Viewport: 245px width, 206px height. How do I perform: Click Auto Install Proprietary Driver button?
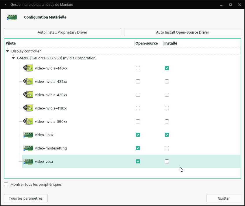tap(62, 32)
